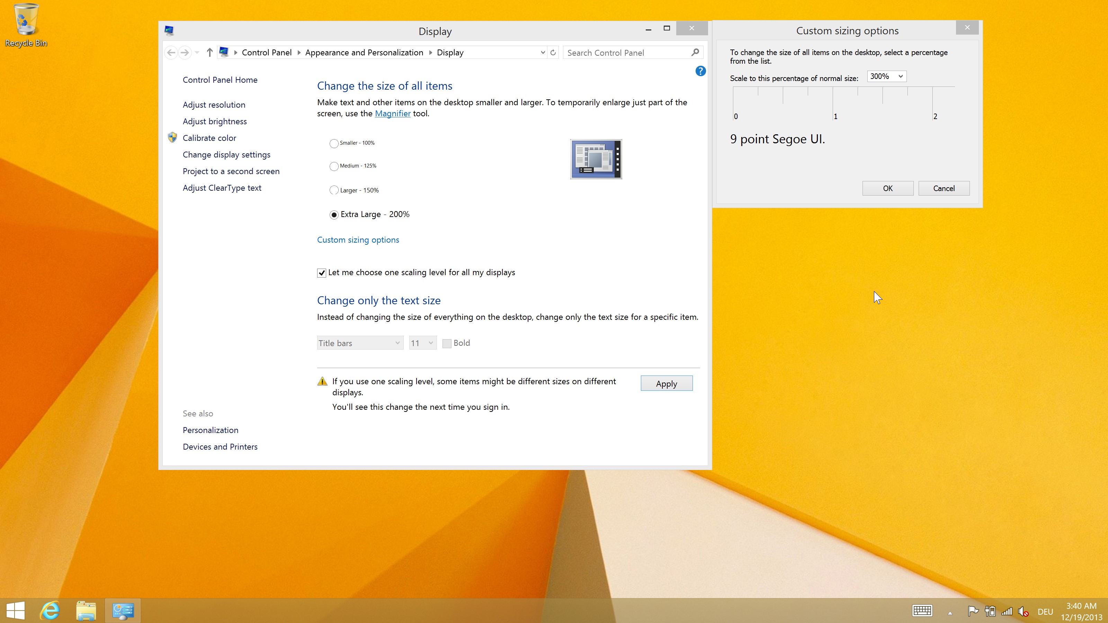Open Adjust ClearType text link

[222, 188]
